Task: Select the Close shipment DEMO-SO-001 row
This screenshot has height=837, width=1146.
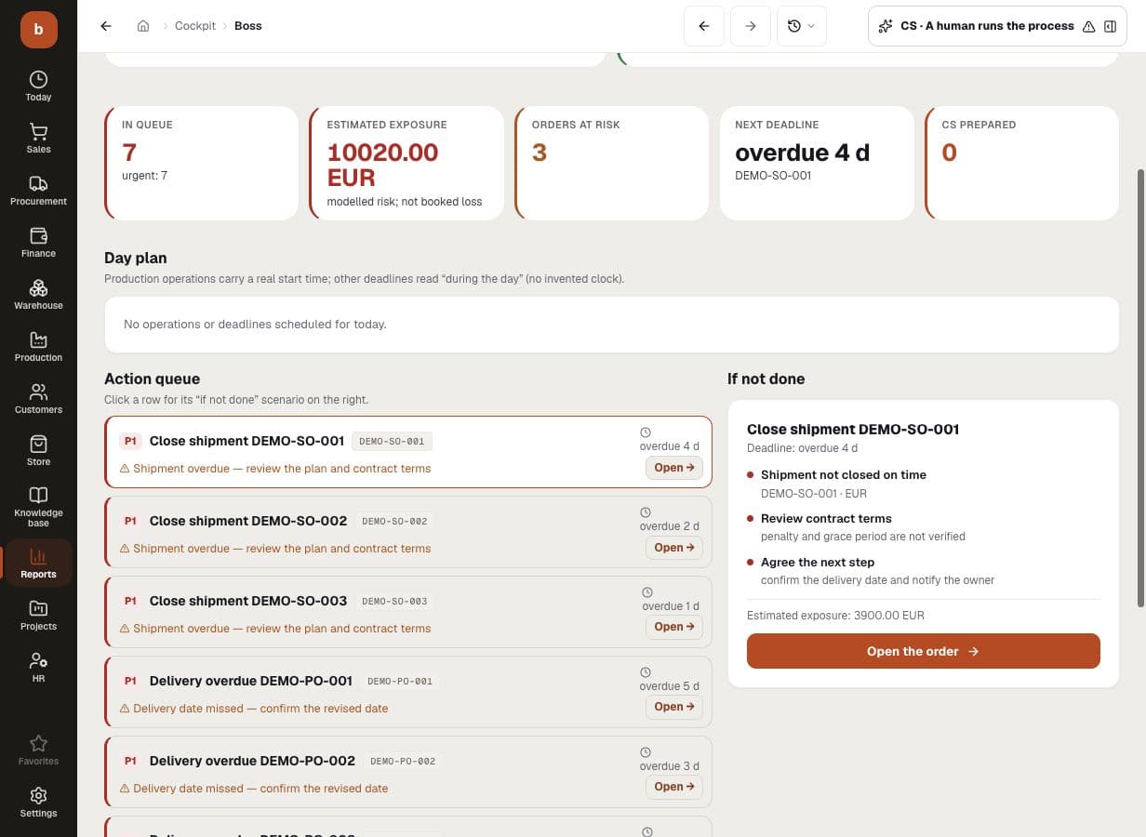Action: click(x=408, y=452)
